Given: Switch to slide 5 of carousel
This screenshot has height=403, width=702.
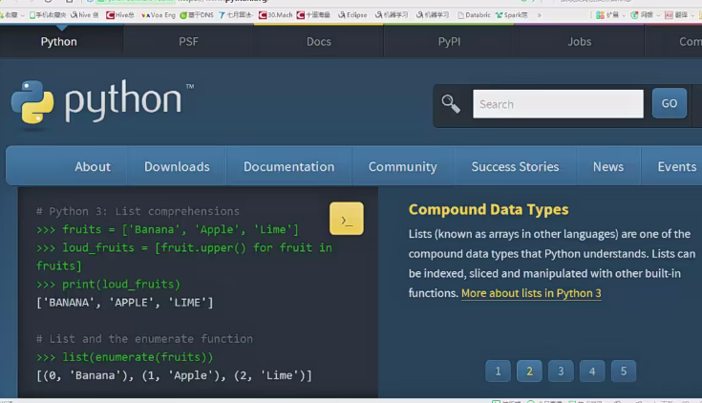Looking at the screenshot, I should coord(623,371).
